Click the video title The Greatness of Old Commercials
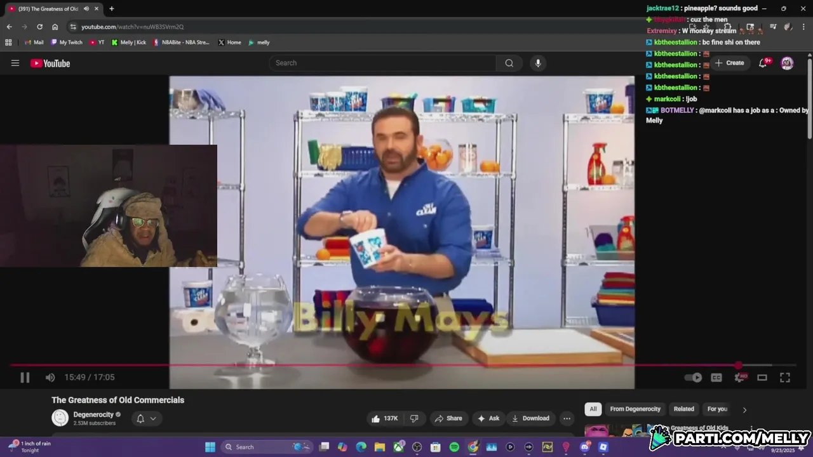This screenshot has height=457, width=813. pyautogui.click(x=118, y=400)
